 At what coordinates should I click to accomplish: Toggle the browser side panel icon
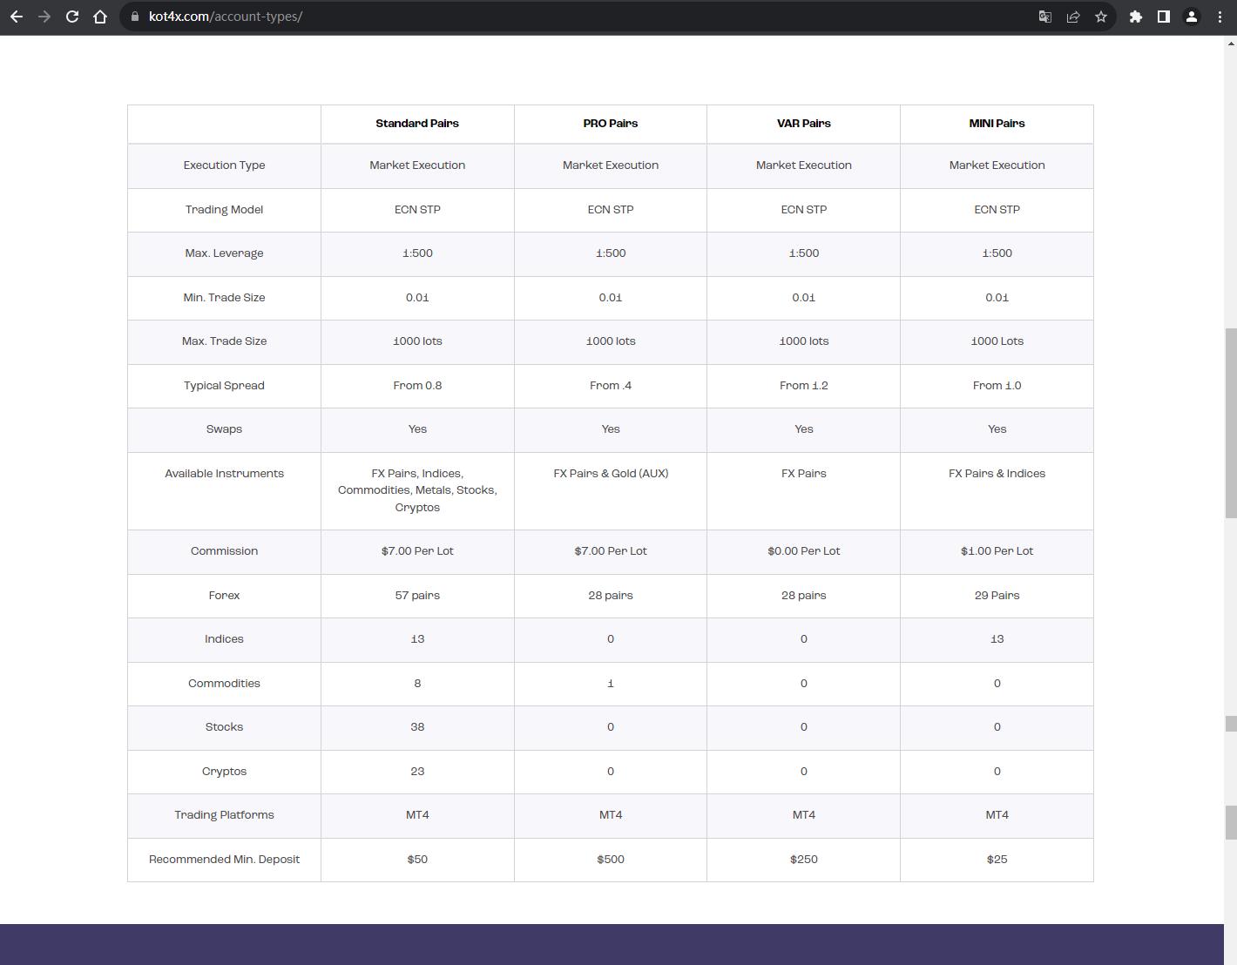pyautogui.click(x=1164, y=17)
